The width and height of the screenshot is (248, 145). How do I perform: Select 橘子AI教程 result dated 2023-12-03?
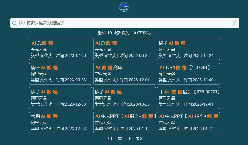tap(60, 98)
